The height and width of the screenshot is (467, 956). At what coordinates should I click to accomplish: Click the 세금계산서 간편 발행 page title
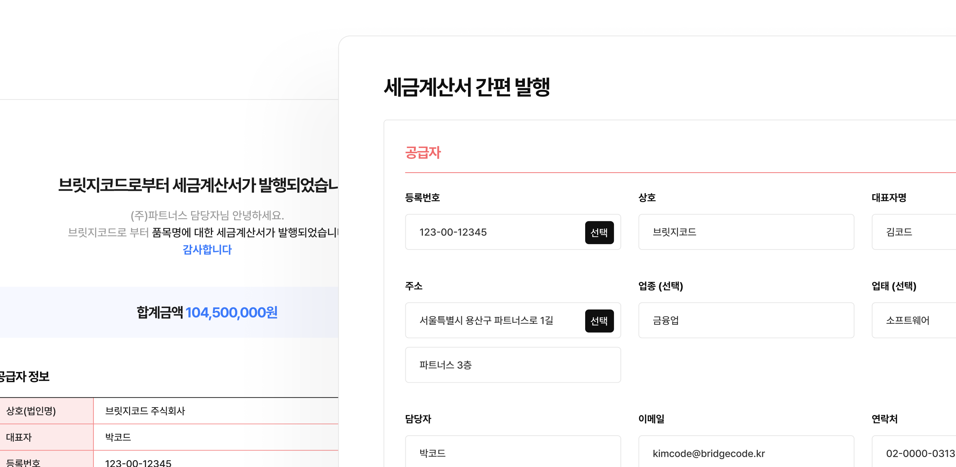click(466, 87)
